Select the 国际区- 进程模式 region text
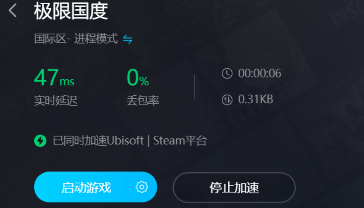Viewport: 364px width, 208px height. tap(76, 38)
